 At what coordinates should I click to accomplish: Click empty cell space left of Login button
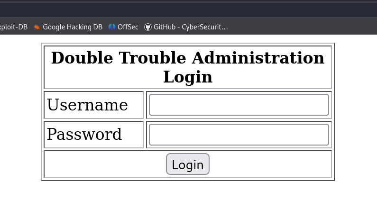click(104, 164)
